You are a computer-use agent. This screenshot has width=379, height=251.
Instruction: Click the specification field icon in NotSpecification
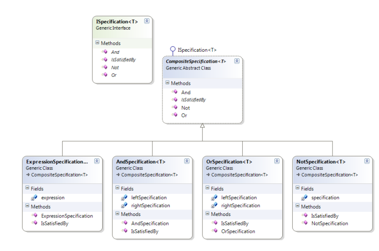coord(304,197)
